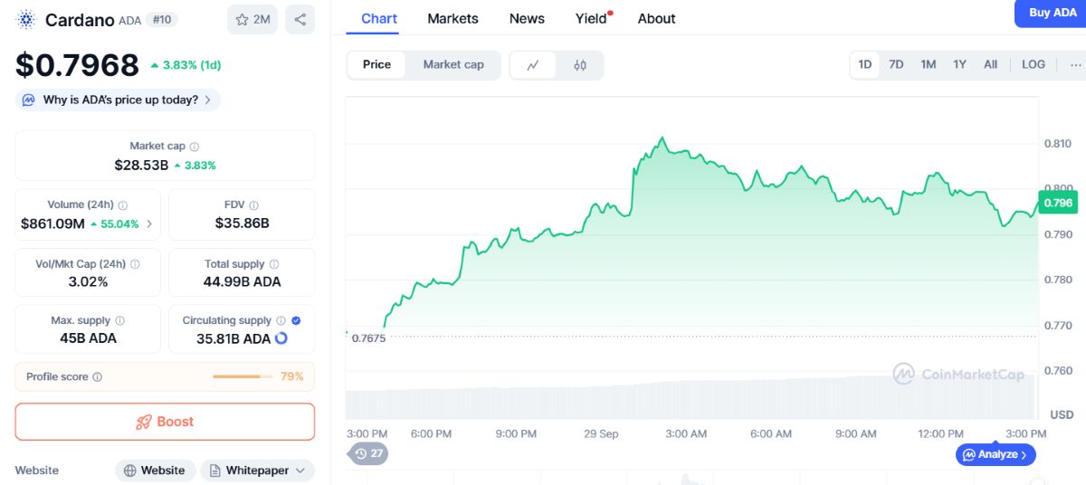Click the circulating supply verified badge
Screen dimensions: 1086x485
tap(296, 320)
